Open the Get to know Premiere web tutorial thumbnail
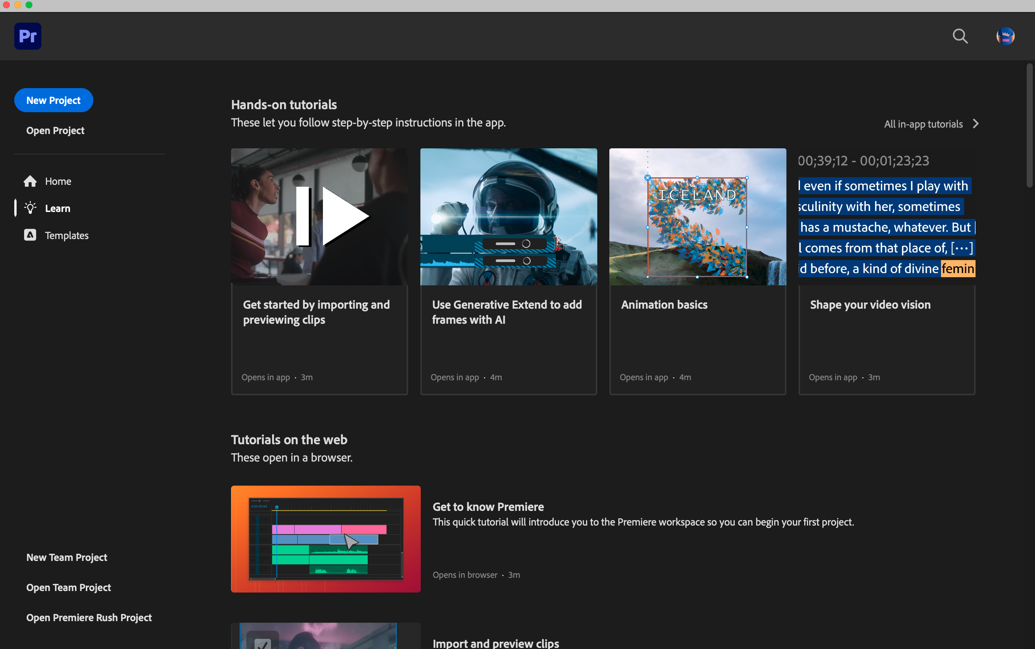1035x649 pixels. (326, 539)
